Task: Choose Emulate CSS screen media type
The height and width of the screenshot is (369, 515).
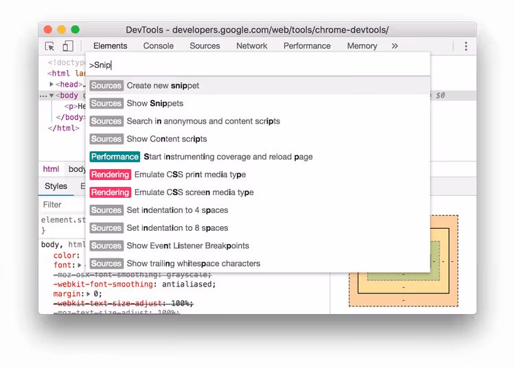Action: [257, 192]
